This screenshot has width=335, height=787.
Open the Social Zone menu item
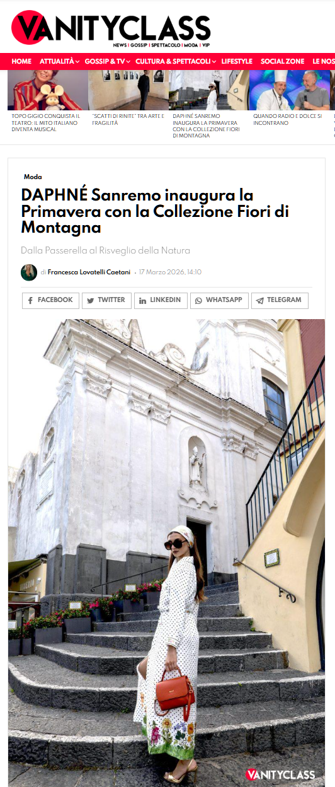pos(282,61)
